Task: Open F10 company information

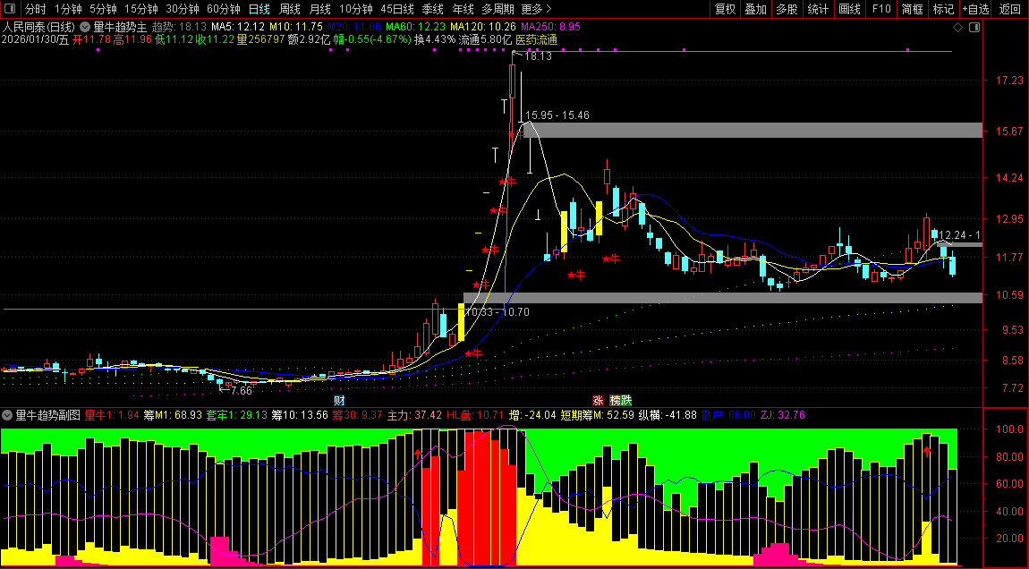Action: tap(881, 9)
